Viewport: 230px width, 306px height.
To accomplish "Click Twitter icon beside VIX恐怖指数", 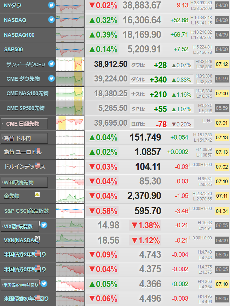I will click(44, 225).
